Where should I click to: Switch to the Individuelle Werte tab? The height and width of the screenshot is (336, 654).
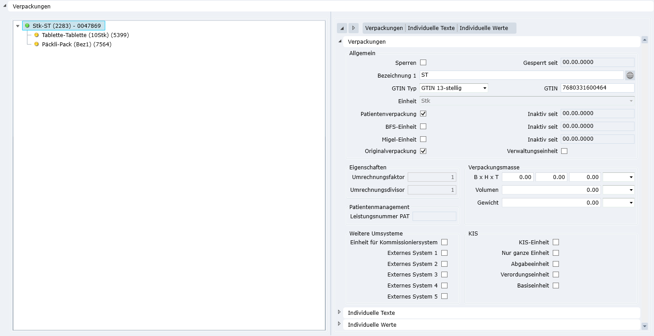point(484,28)
